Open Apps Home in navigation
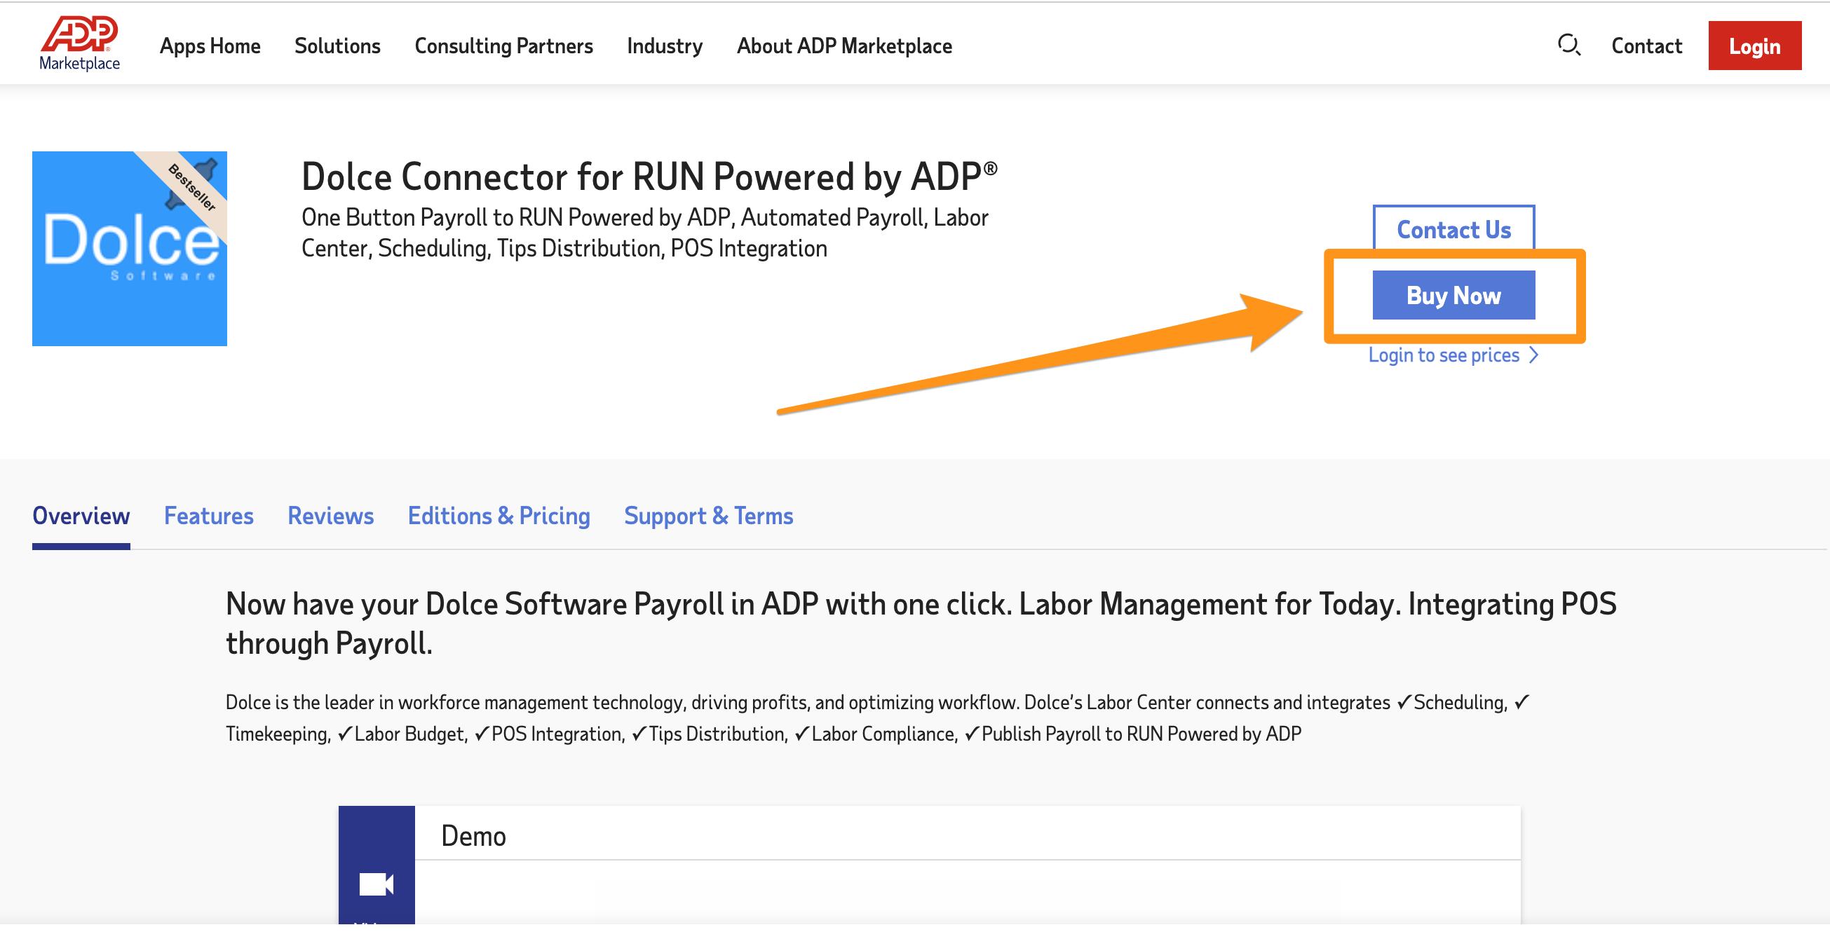The width and height of the screenshot is (1830, 932). [x=210, y=46]
